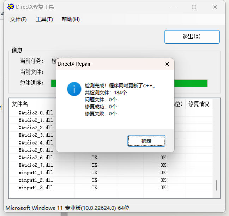Click the 检测完成 message line
229x216 pixels.
click(x=120, y=85)
